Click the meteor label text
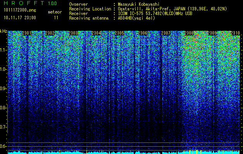 click(55, 12)
